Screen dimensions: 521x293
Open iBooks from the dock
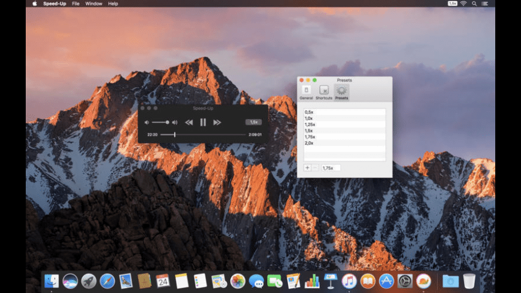point(368,281)
